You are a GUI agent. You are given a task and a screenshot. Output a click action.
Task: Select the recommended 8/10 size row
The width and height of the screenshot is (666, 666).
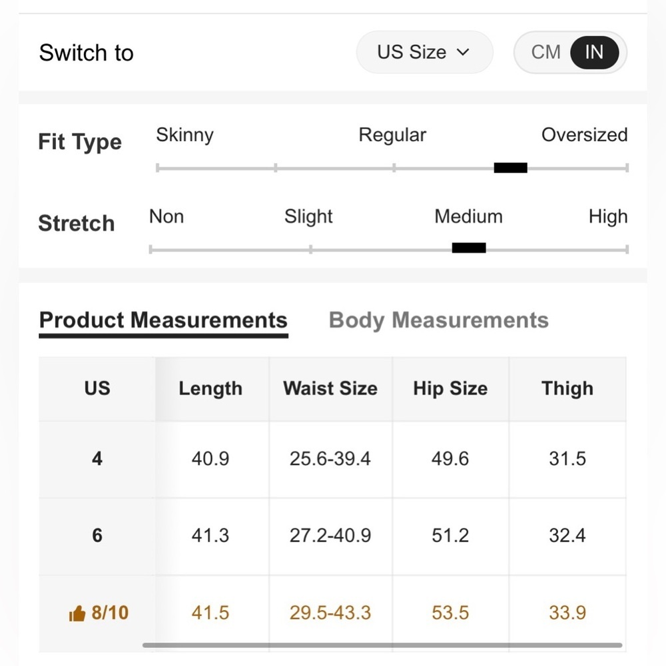332,613
